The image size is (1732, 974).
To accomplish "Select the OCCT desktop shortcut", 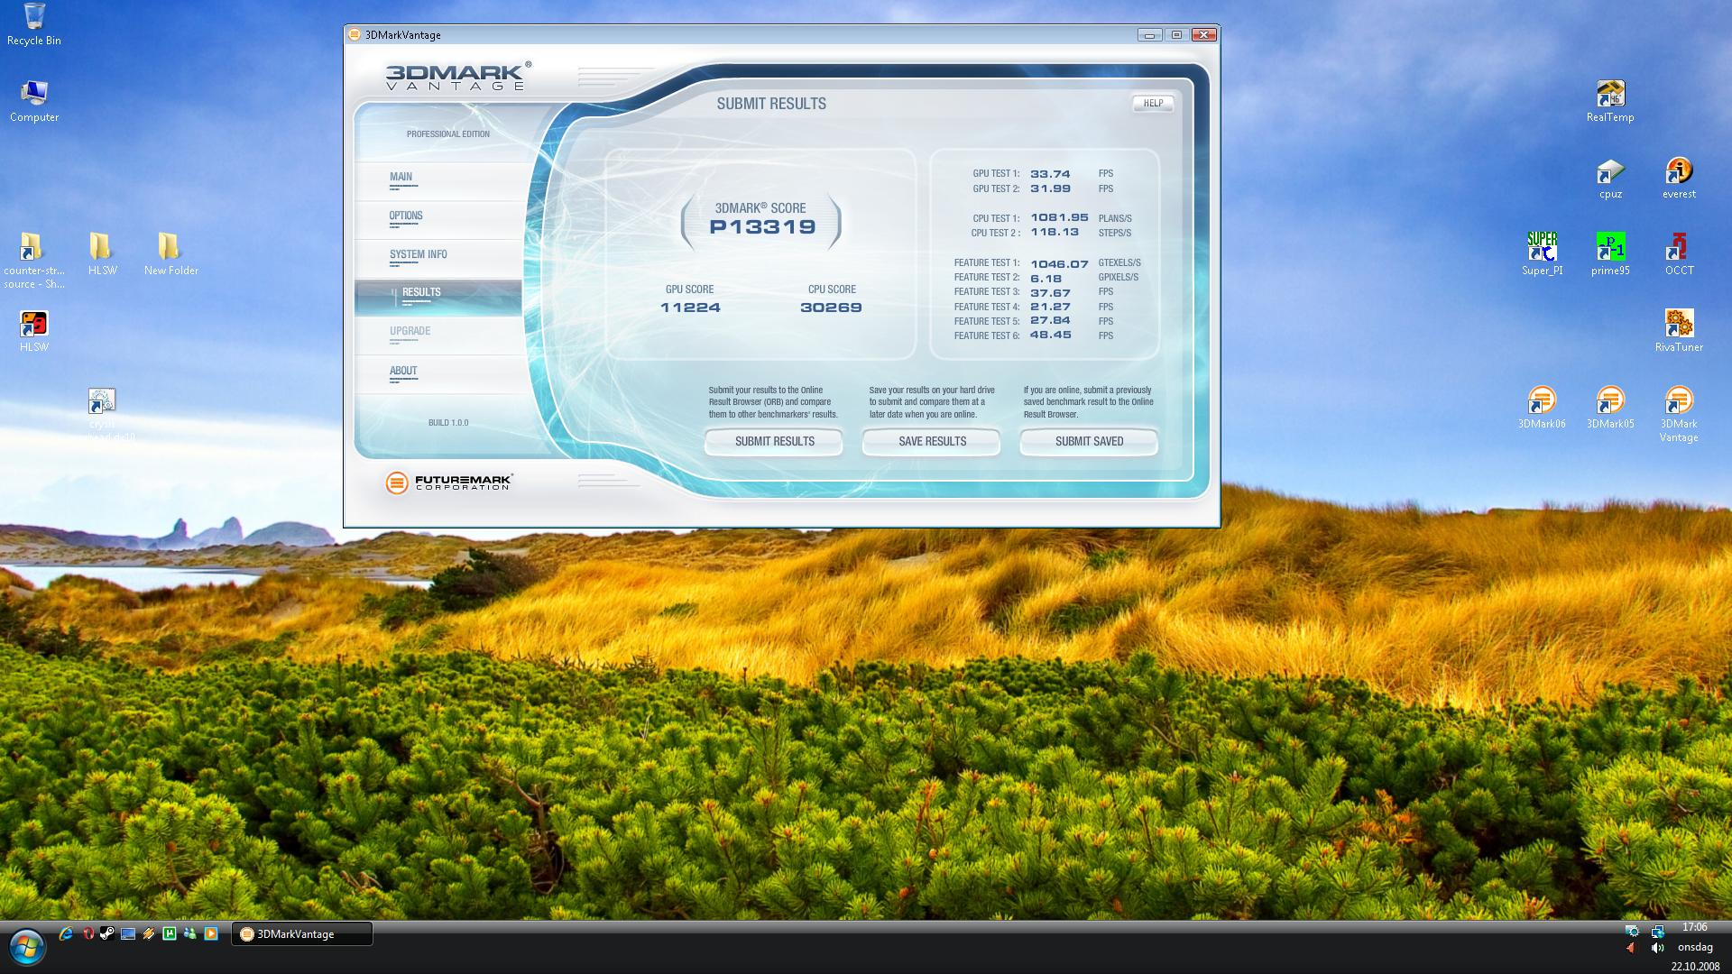I will coord(1679,254).
